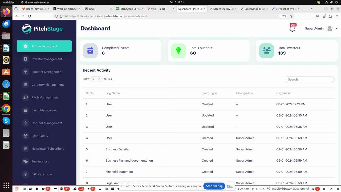Sort table by Log Name header
The image size is (341, 192).
(113, 93)
